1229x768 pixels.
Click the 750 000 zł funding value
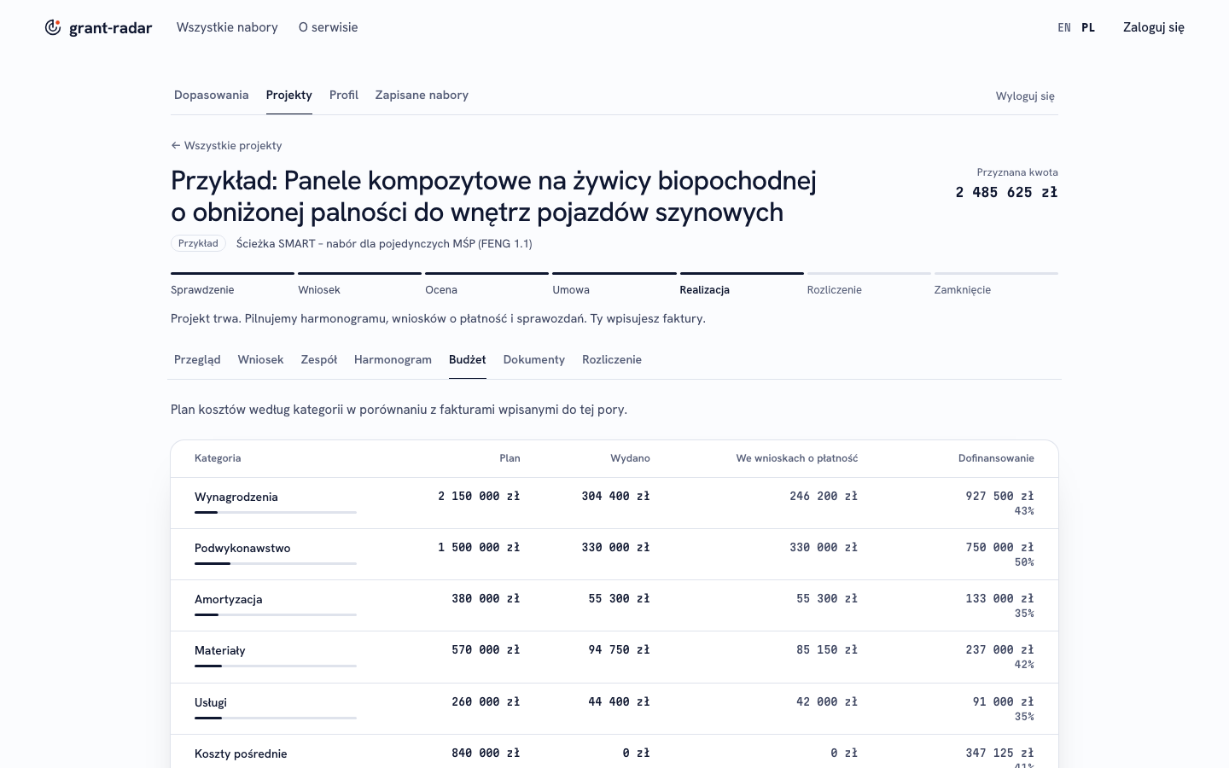coord(999,547)
